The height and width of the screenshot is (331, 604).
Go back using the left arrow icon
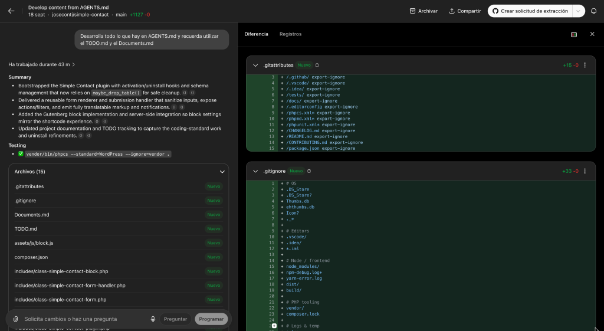11,11
